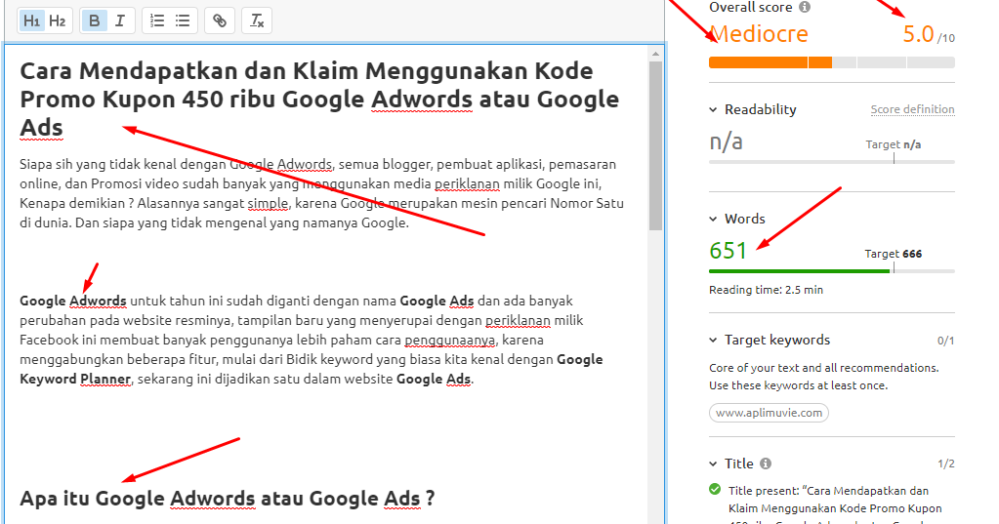Place cursor in the article's main title
This screenshot has width=999, height=524.
(319, 100)
